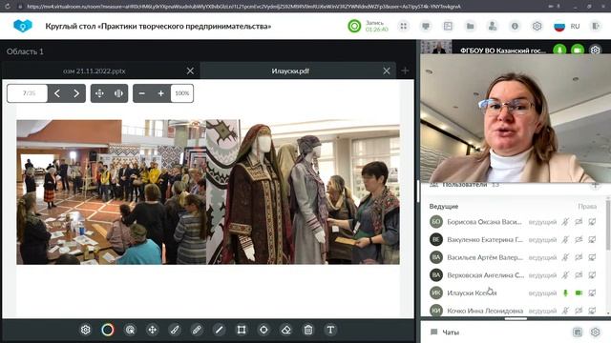611x343 pixels.
Task: Click the Ведущие section header
Action: (444, 207)
